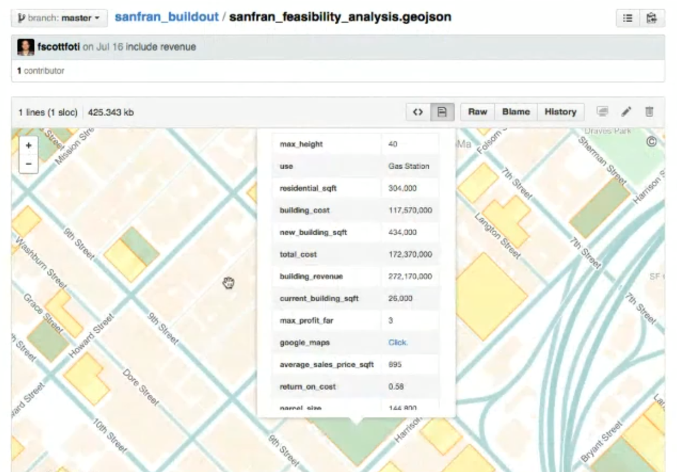677x472 pixels.
Task: Open the file History
Action: point(560,112)
